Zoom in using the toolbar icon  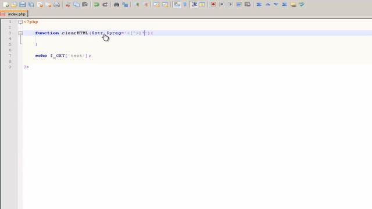[137, 5]
